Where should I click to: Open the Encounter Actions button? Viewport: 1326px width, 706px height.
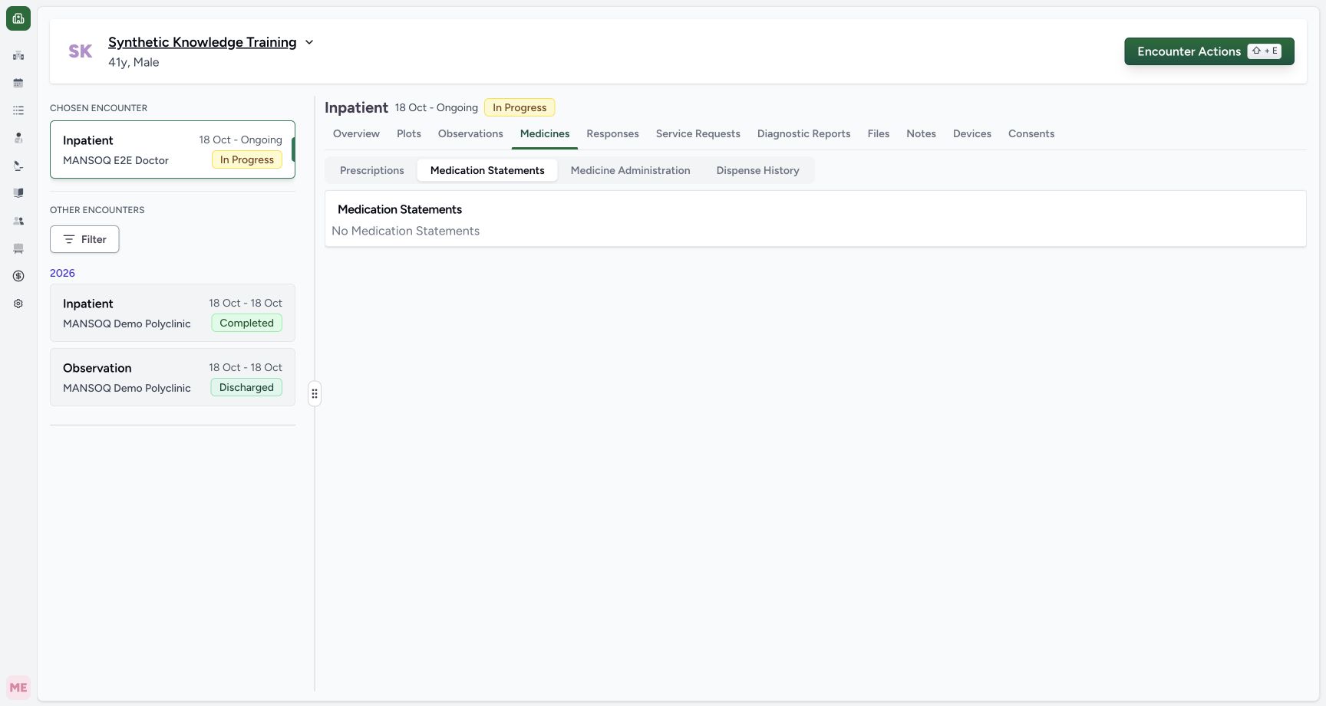click(x=1209, y=51)
